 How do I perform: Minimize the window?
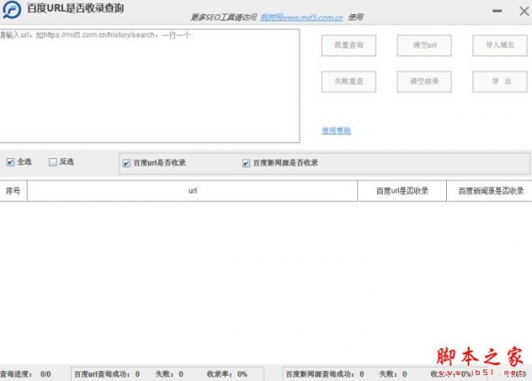pyautogui.click(x=497, y=11)
